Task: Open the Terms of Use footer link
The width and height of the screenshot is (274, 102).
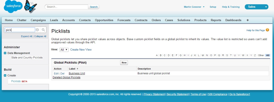Action: [x=198, y=94]
